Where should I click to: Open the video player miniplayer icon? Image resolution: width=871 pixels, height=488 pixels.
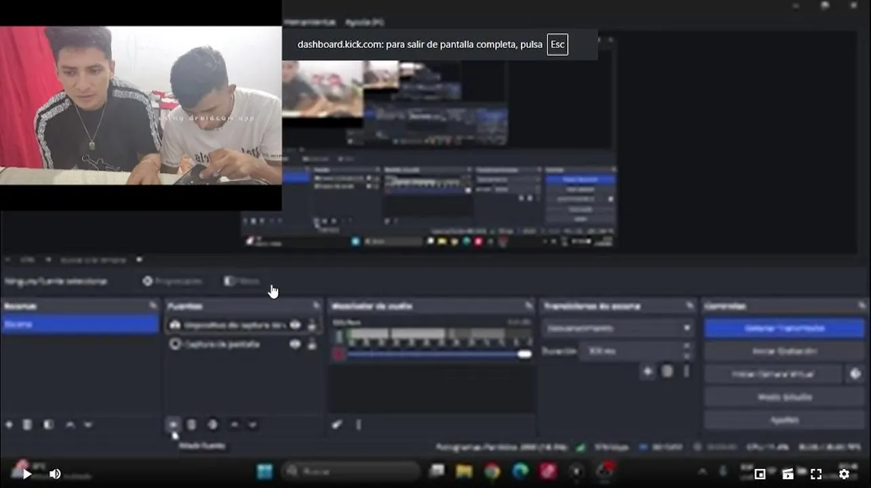tap(760, 474)
